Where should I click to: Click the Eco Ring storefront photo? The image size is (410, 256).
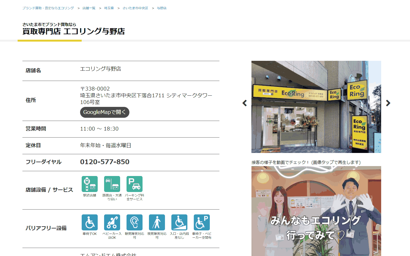click(316, 107)
